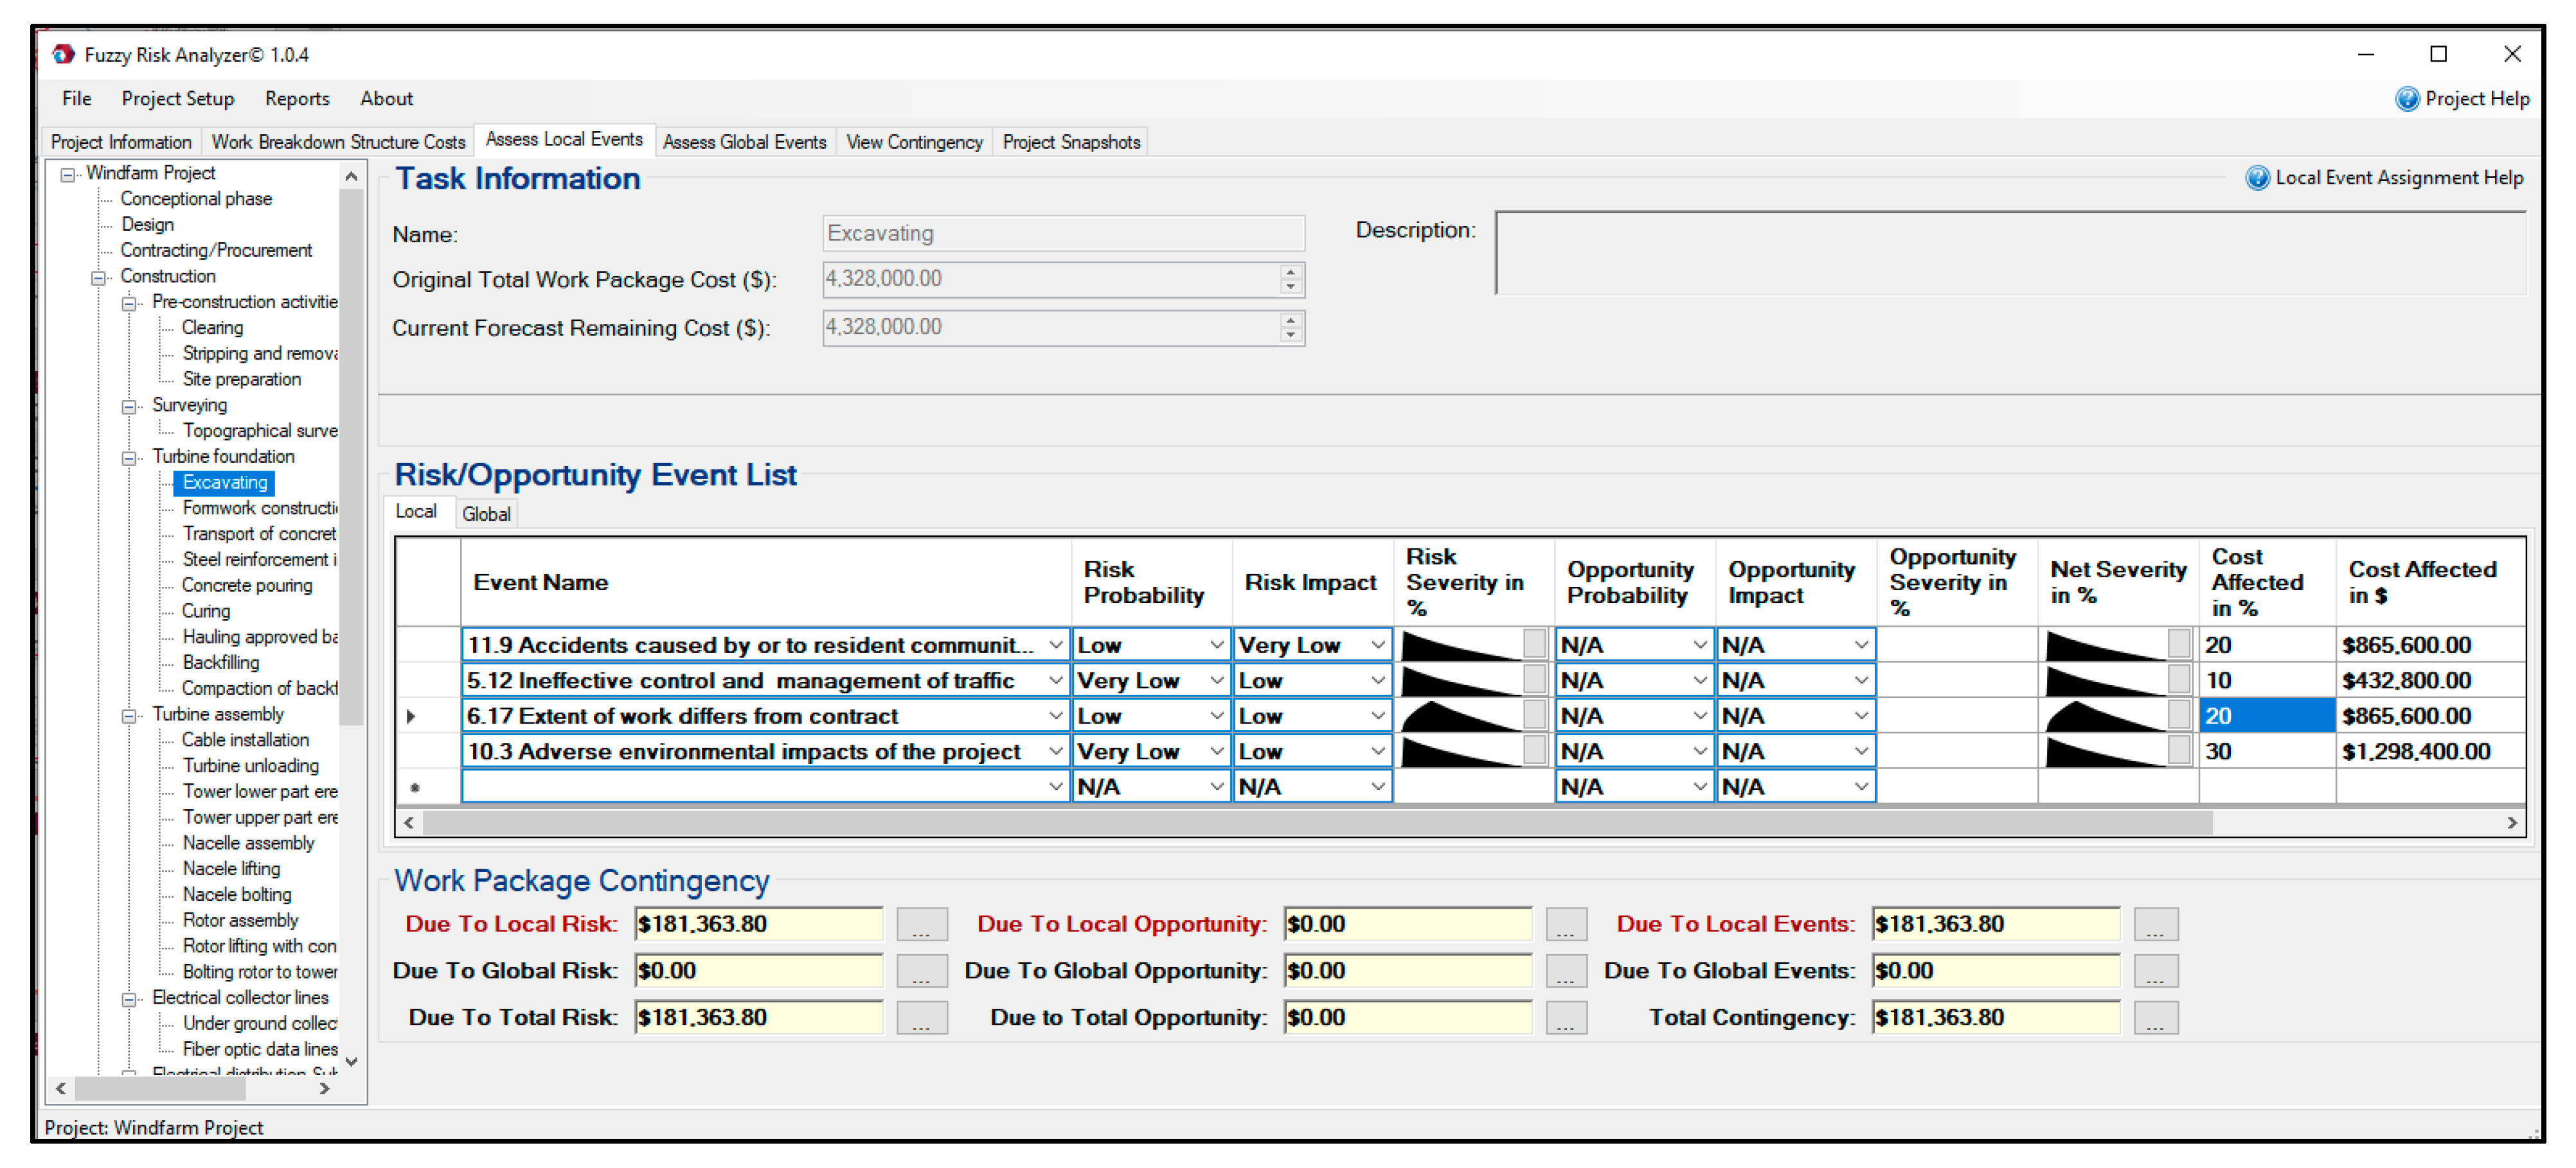
Task: Open Risk Impact dropdown for event 11.9
Action: [1377, 645]
